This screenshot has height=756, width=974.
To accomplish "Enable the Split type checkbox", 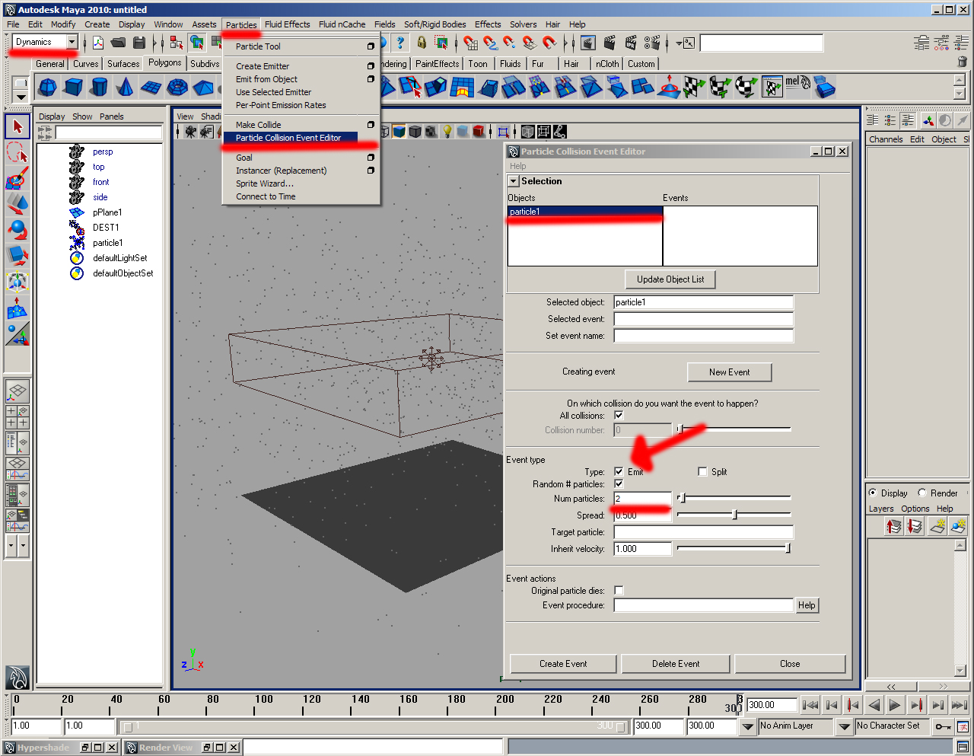I will [x=702, y=472].
